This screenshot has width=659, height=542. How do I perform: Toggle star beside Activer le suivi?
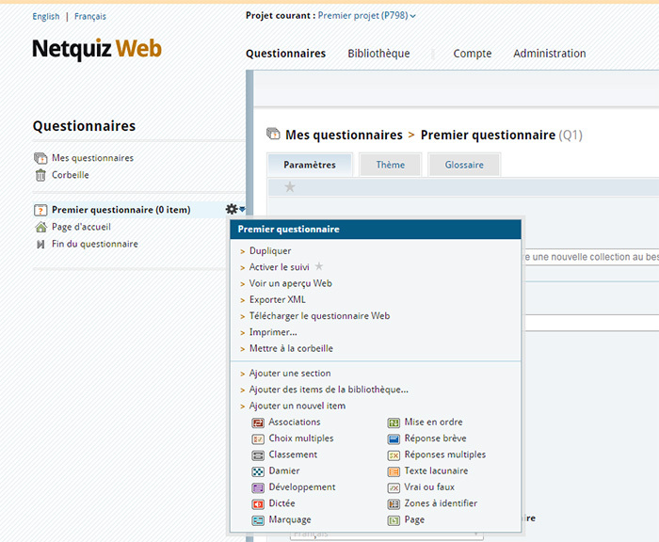pos(319,266)
